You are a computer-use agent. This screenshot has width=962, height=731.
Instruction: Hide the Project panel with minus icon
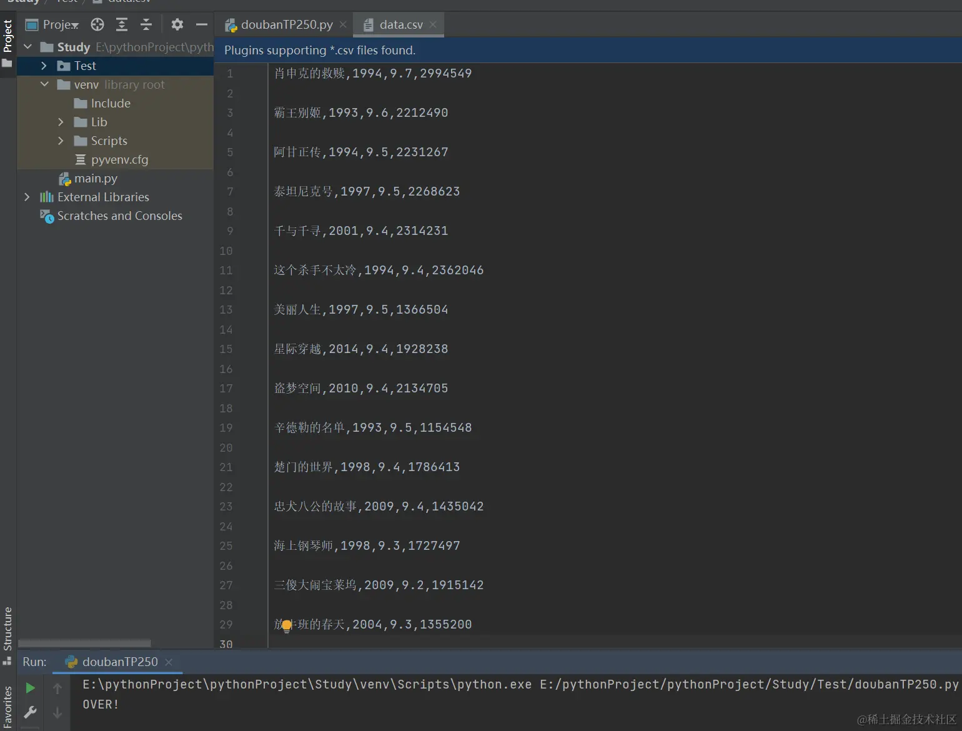point(201,24)
